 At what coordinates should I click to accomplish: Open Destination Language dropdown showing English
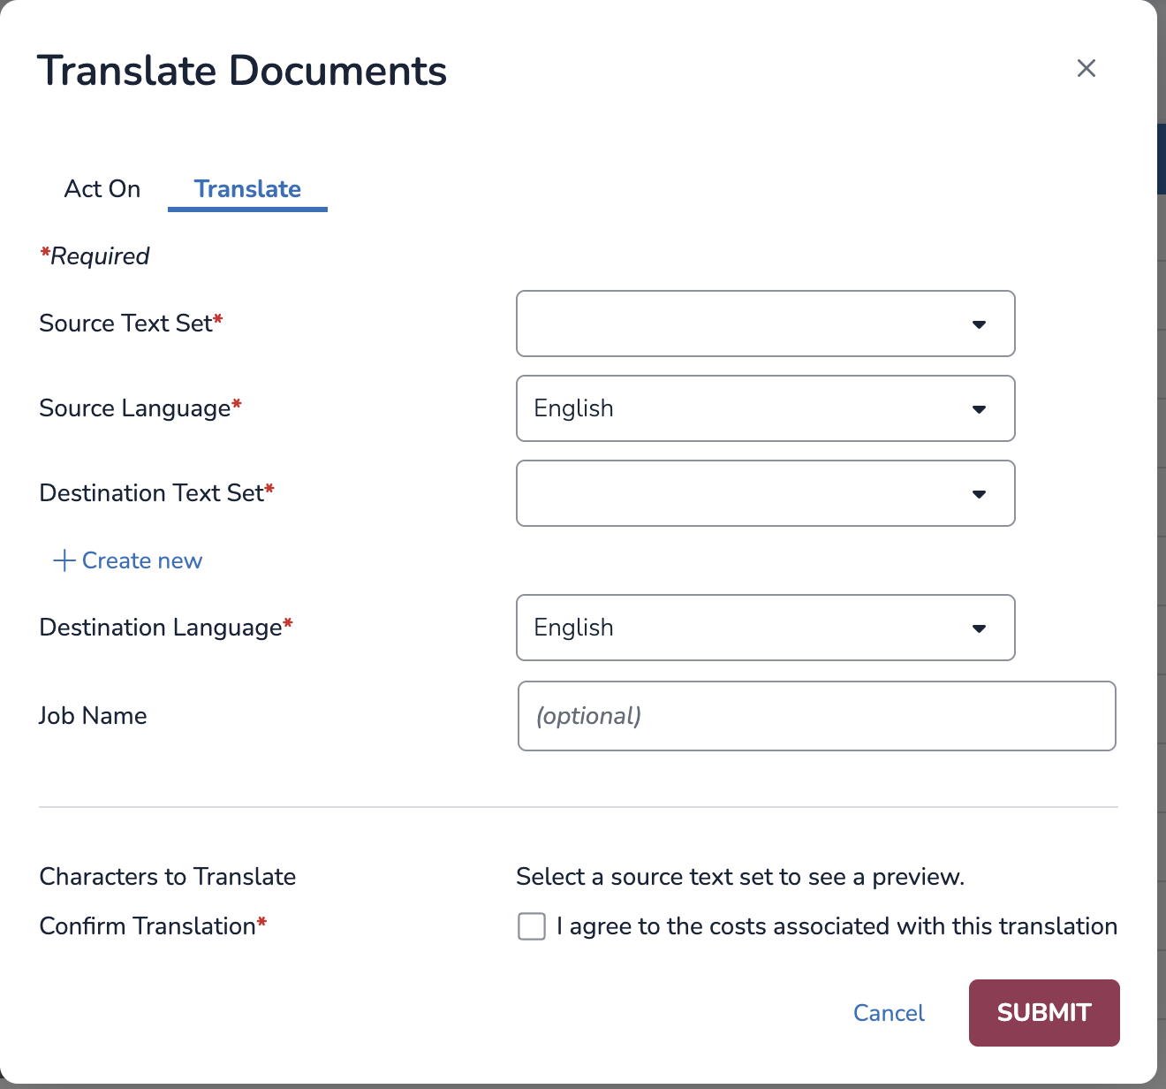click(x=766, y=628)
